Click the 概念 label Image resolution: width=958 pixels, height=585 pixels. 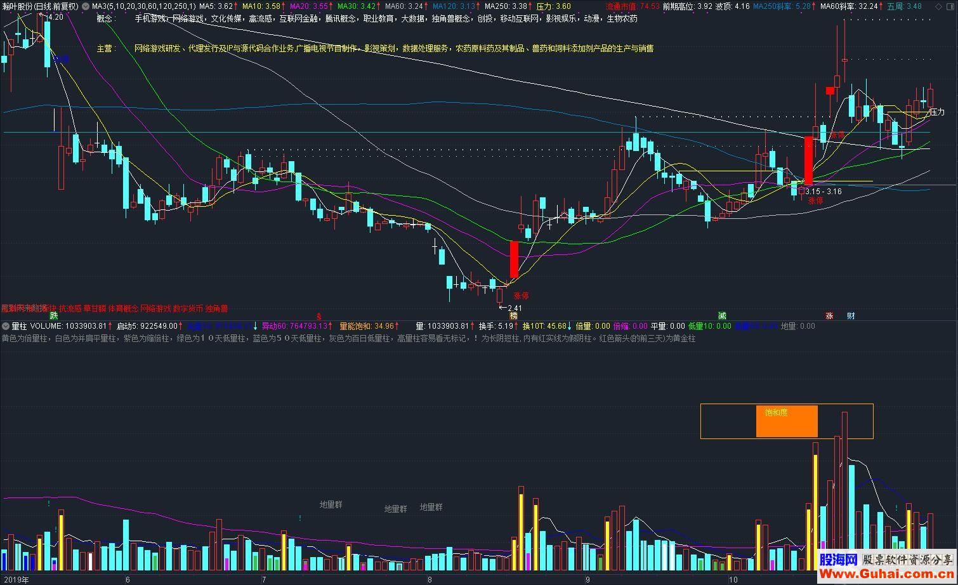click(105, 19)
